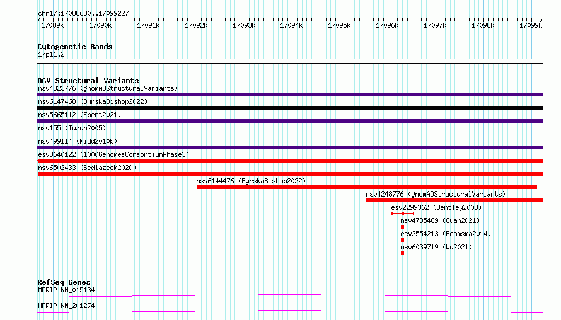Click the red bar under nsv6144476
Screen dimensions: 561x320
click(x=367, y=187)
